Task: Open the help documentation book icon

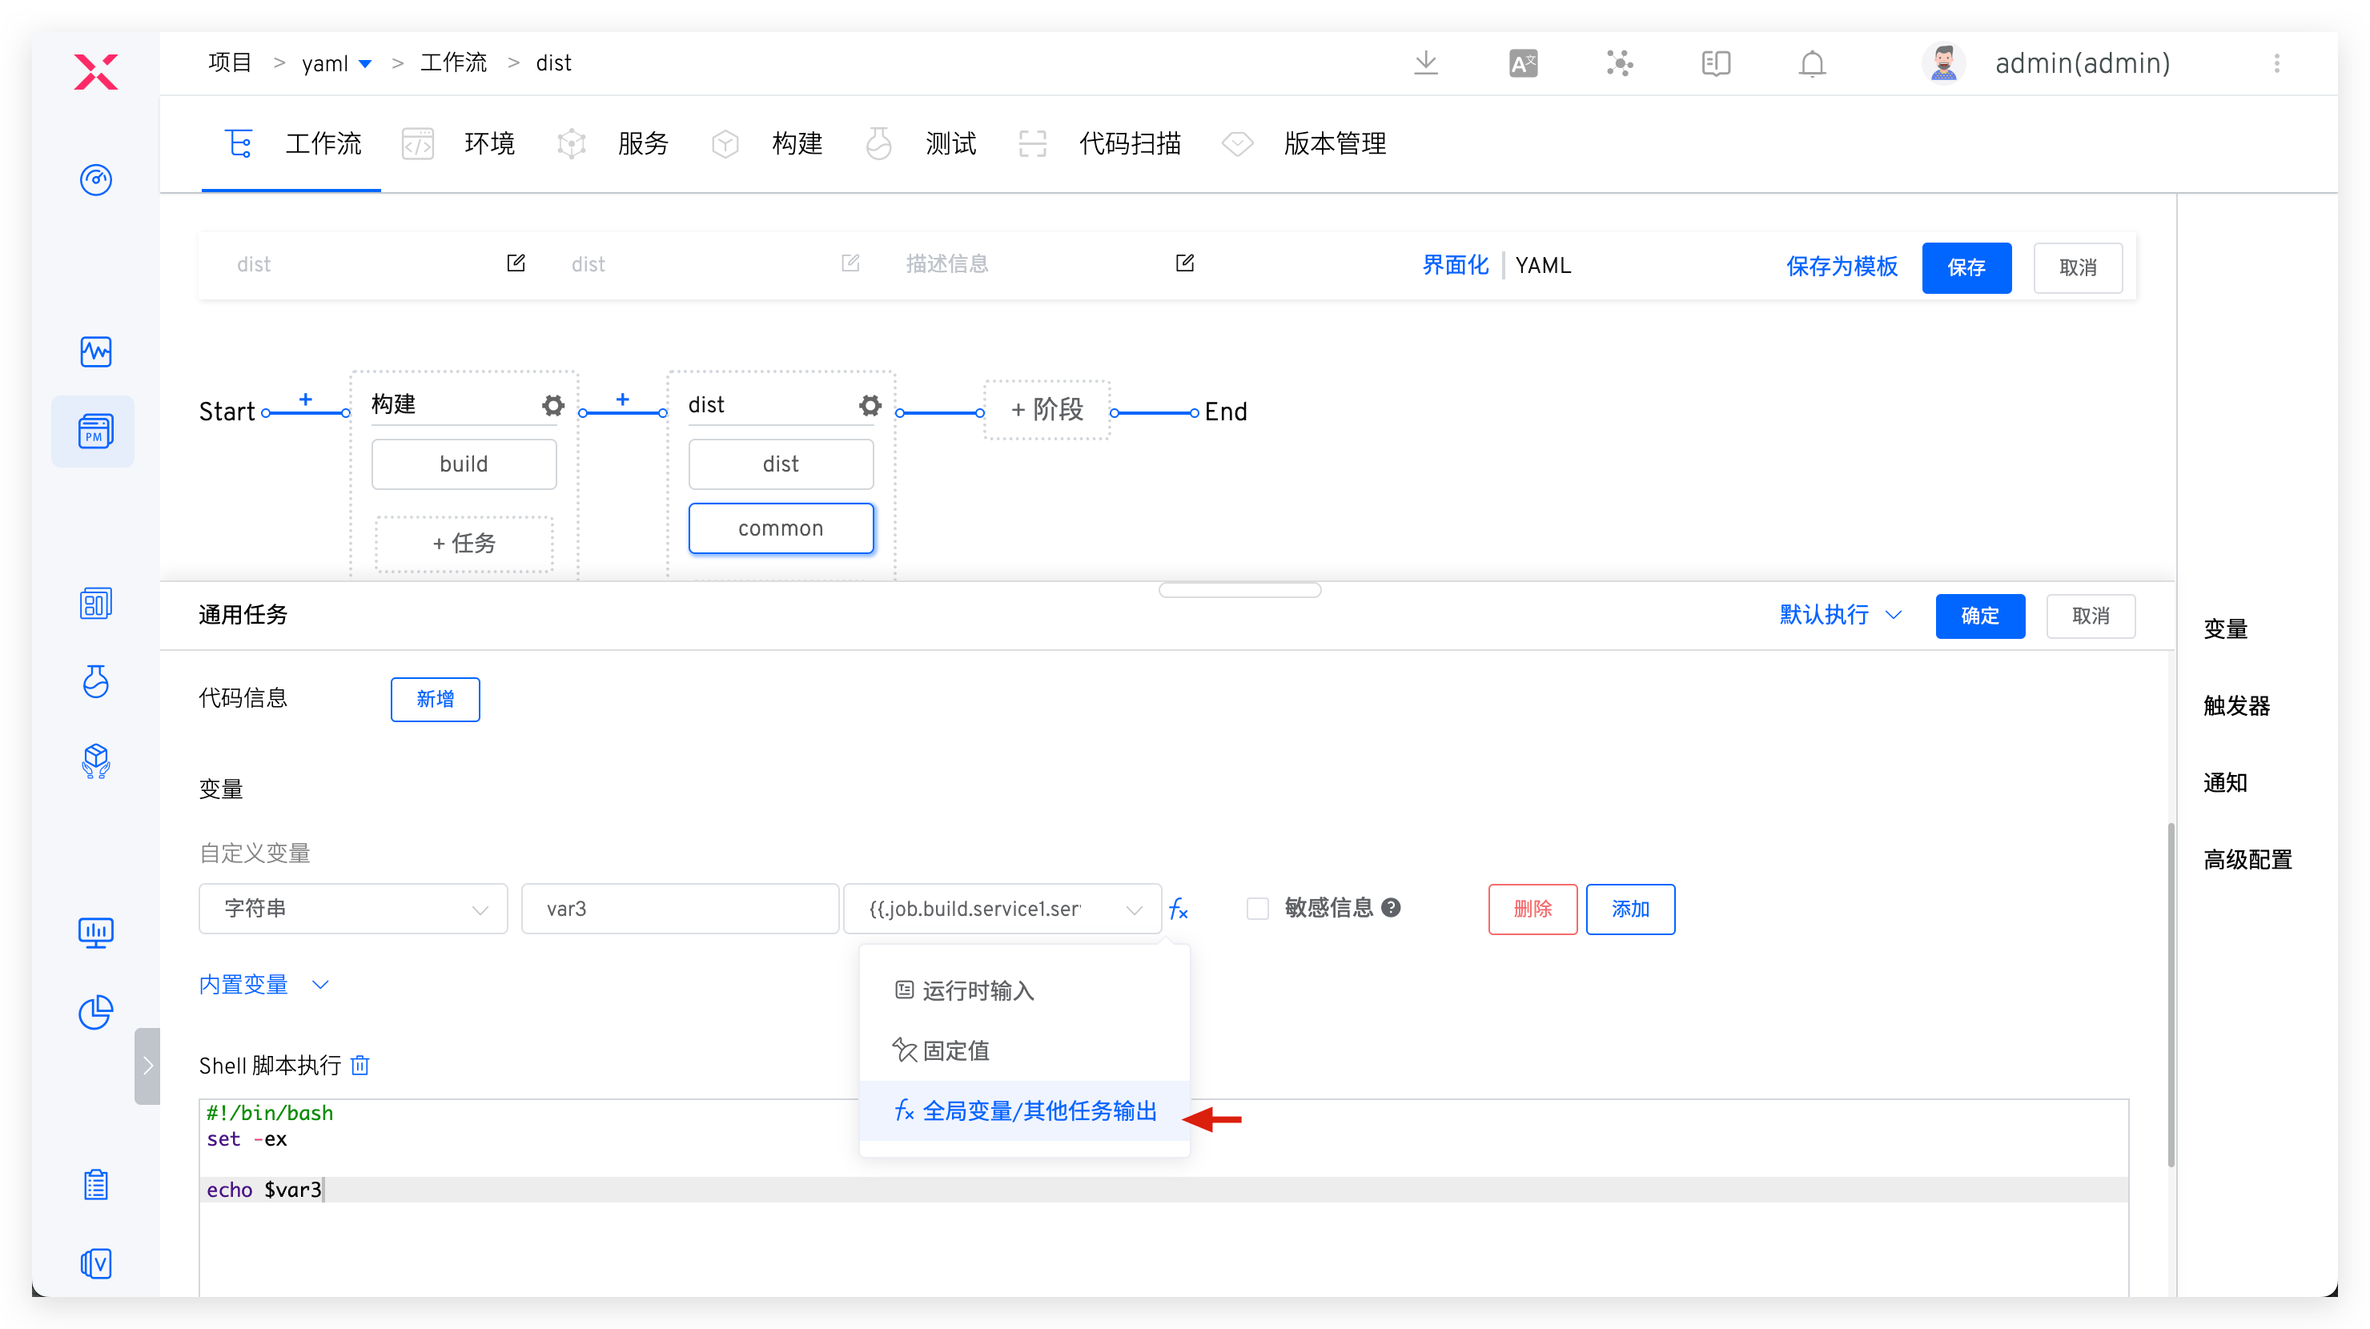Action: coord(1715,62)
